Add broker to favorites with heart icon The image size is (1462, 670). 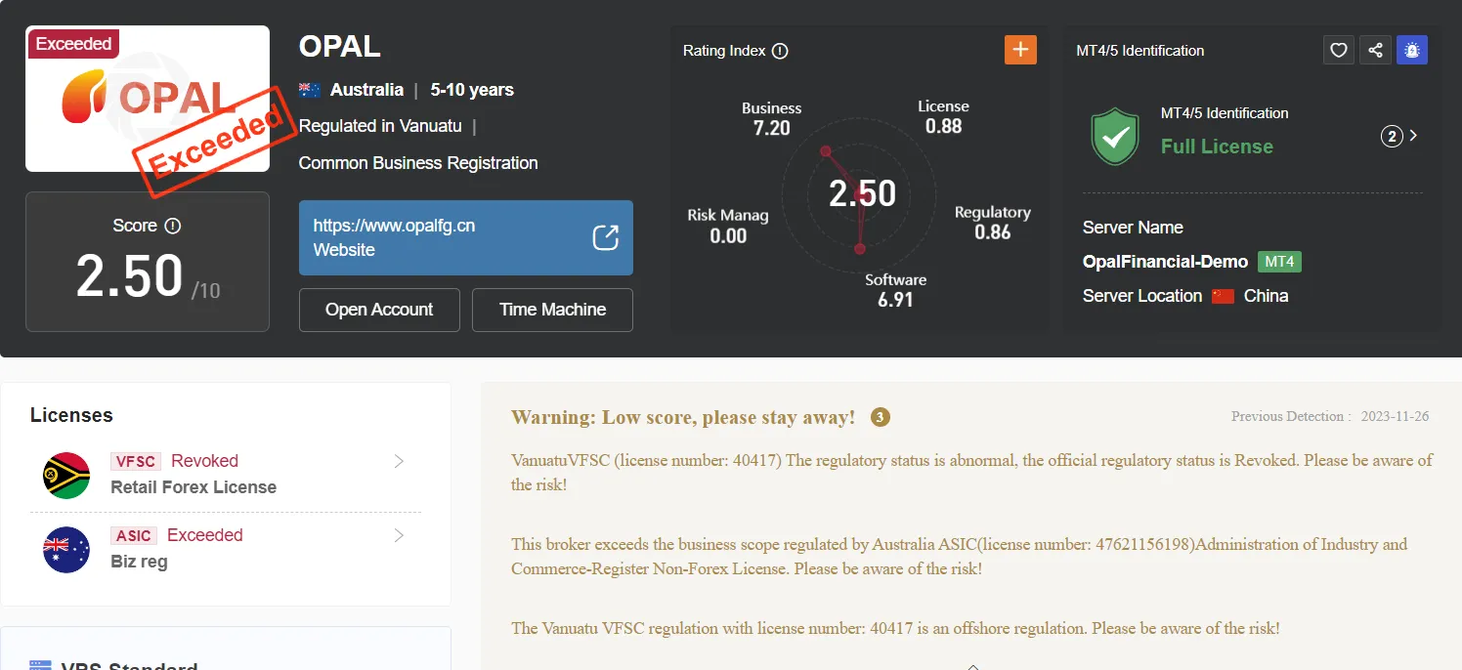point(1339,50)
